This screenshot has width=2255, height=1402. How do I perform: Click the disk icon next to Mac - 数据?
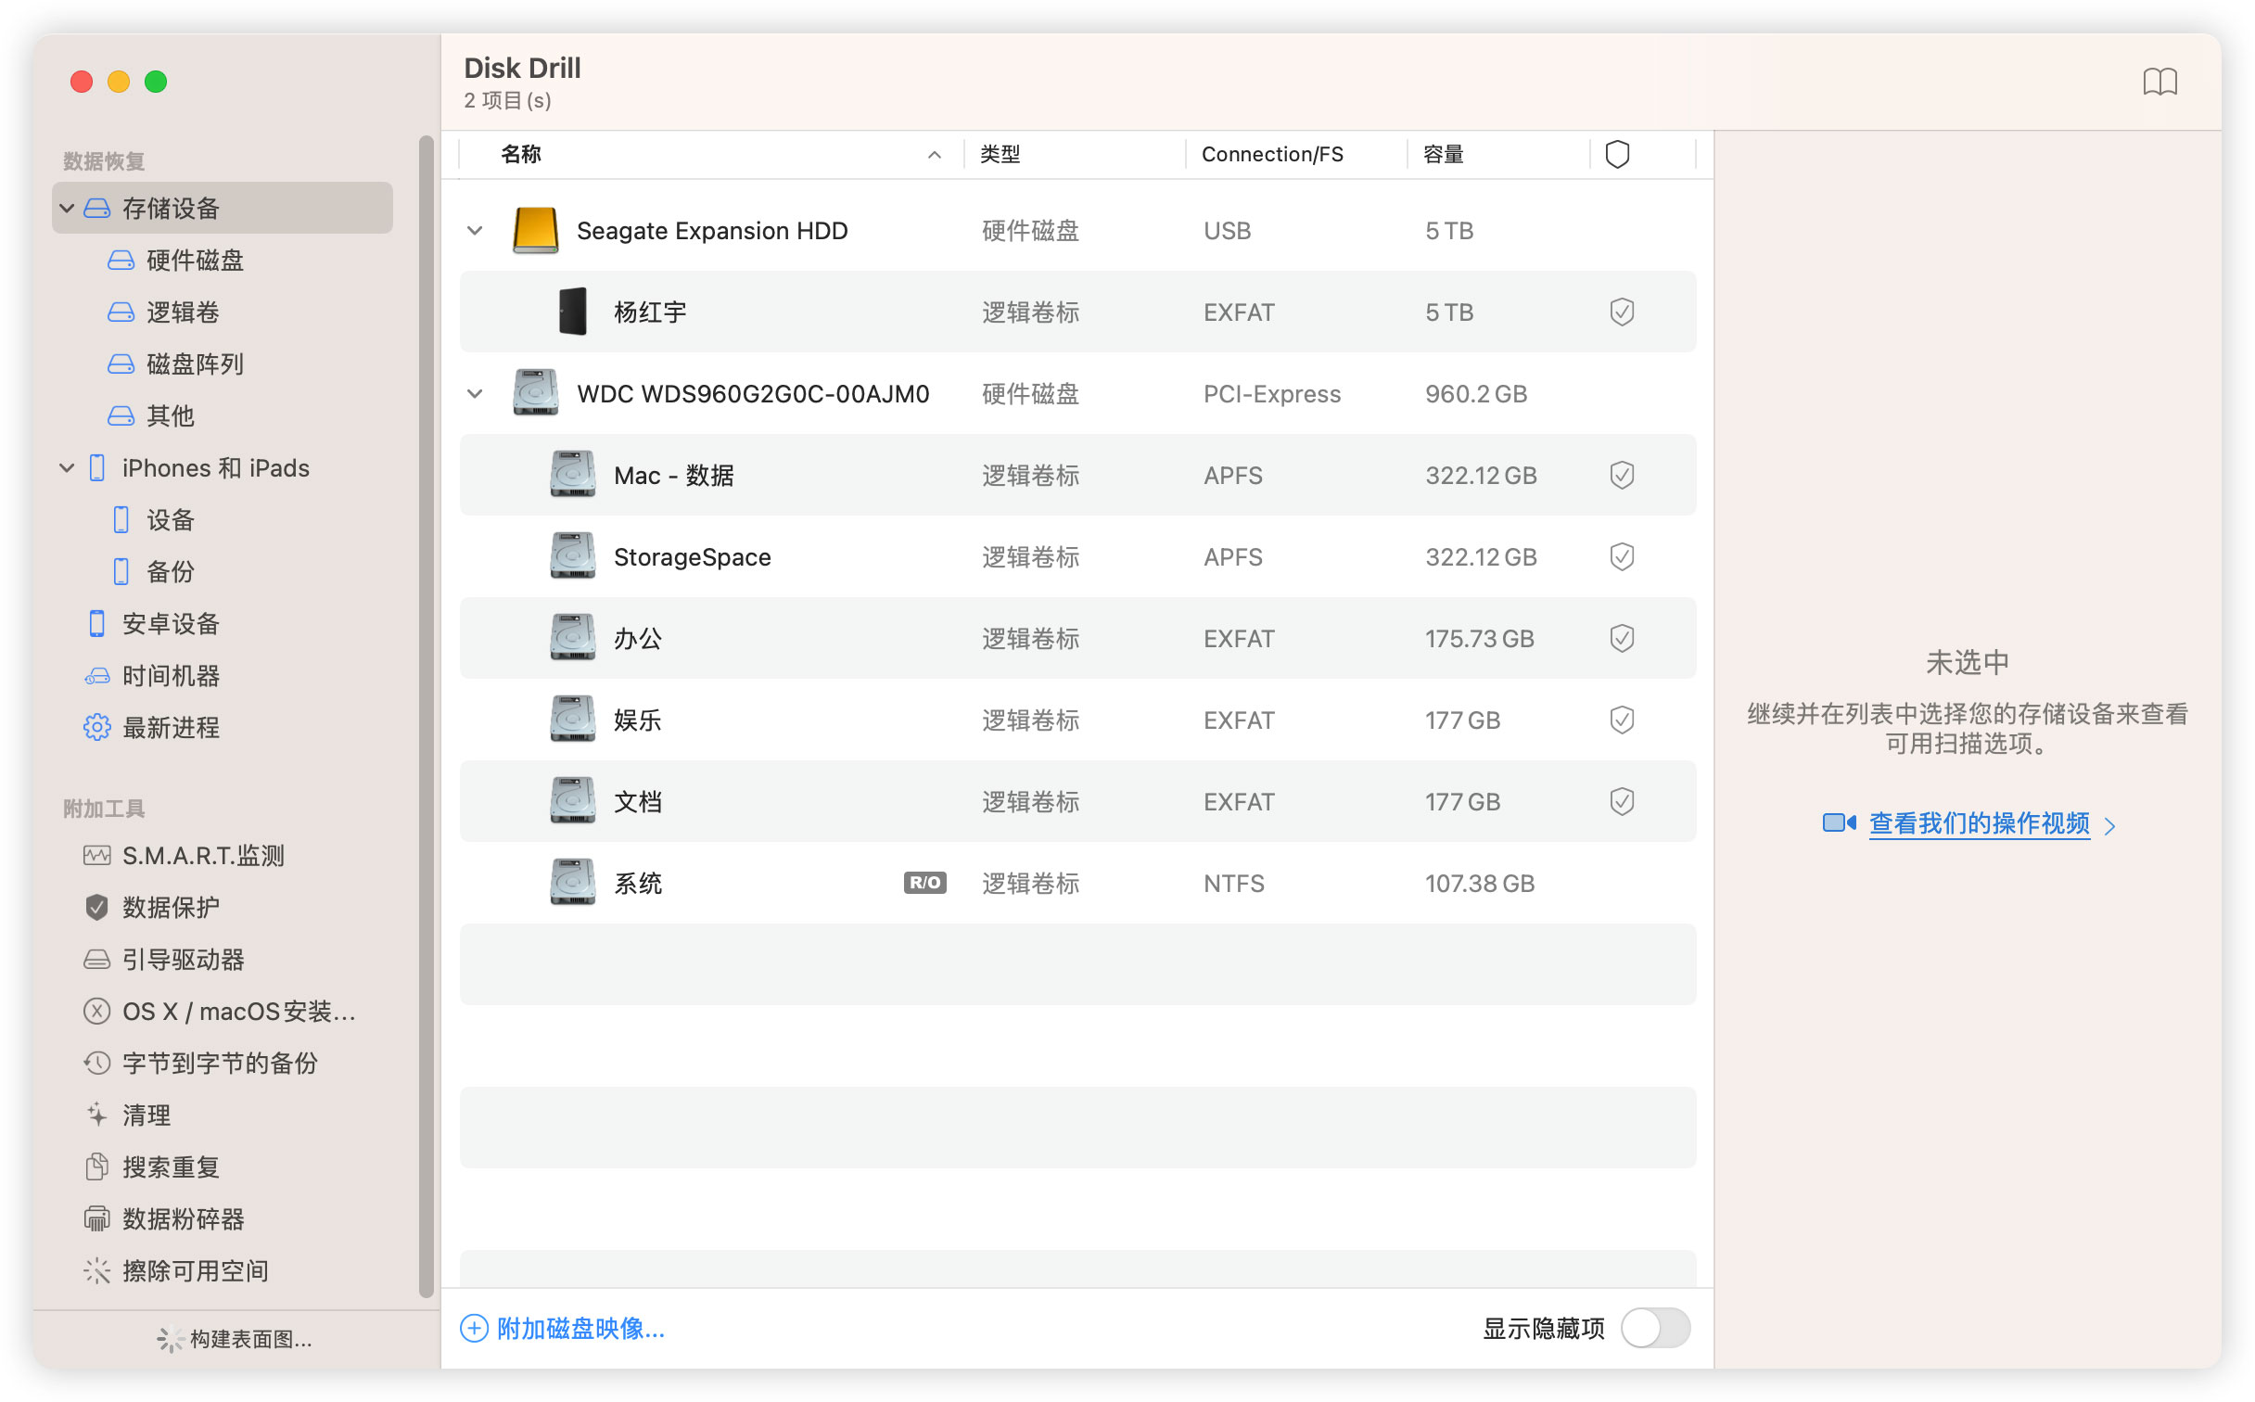tap(572, 475)
